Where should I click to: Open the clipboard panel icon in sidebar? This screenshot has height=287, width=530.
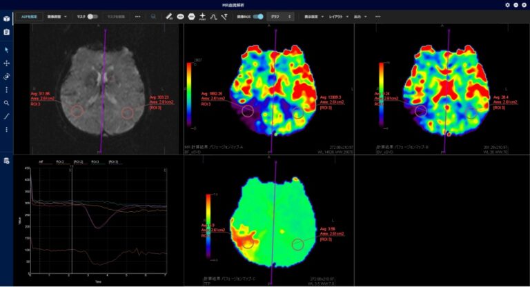click(x=6, y=32)
